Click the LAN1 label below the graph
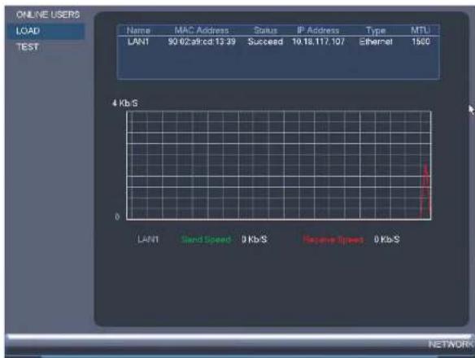Viewport: 475px width, 358px height. tap(148, 239)
